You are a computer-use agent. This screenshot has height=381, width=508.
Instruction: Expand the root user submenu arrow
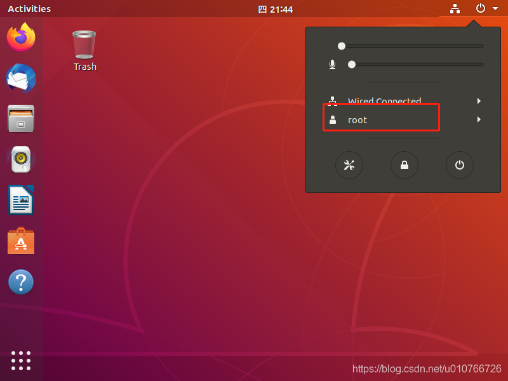pyautogui.click(x=479, y=119)
